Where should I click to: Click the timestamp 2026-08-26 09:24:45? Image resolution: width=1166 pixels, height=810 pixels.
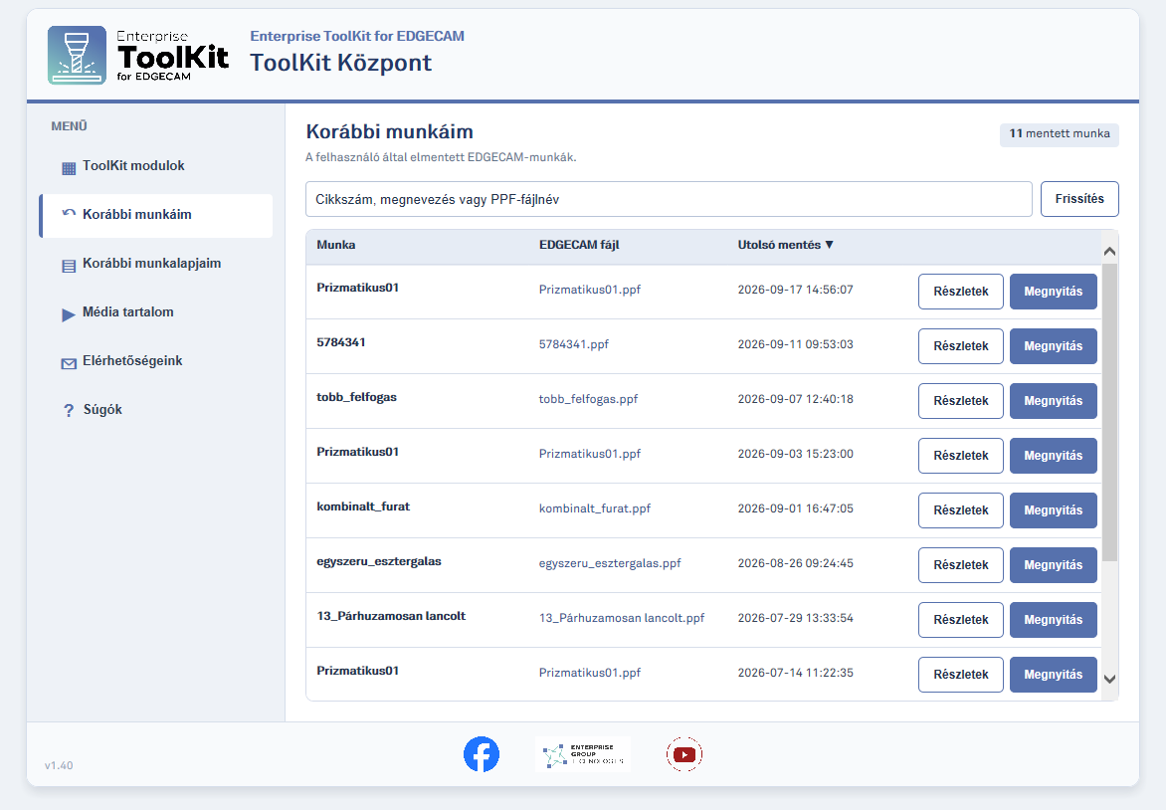tap(795, 563)
